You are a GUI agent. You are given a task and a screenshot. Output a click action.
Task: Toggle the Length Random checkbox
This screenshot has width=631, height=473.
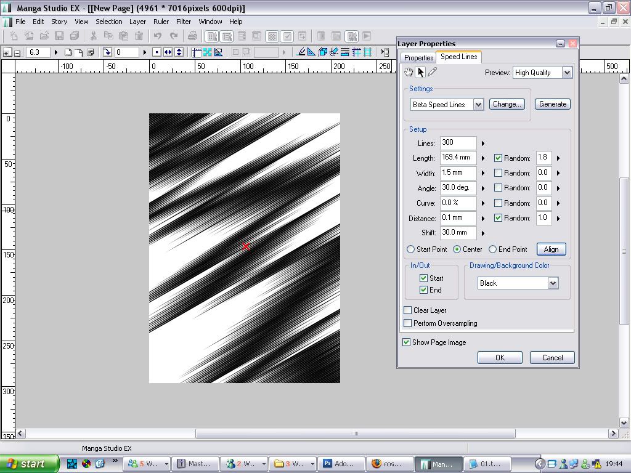click(498, 158)
